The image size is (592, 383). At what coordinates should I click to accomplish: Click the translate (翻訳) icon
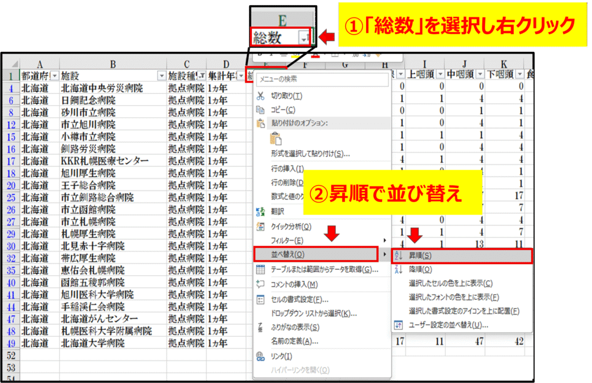(261, 212)
